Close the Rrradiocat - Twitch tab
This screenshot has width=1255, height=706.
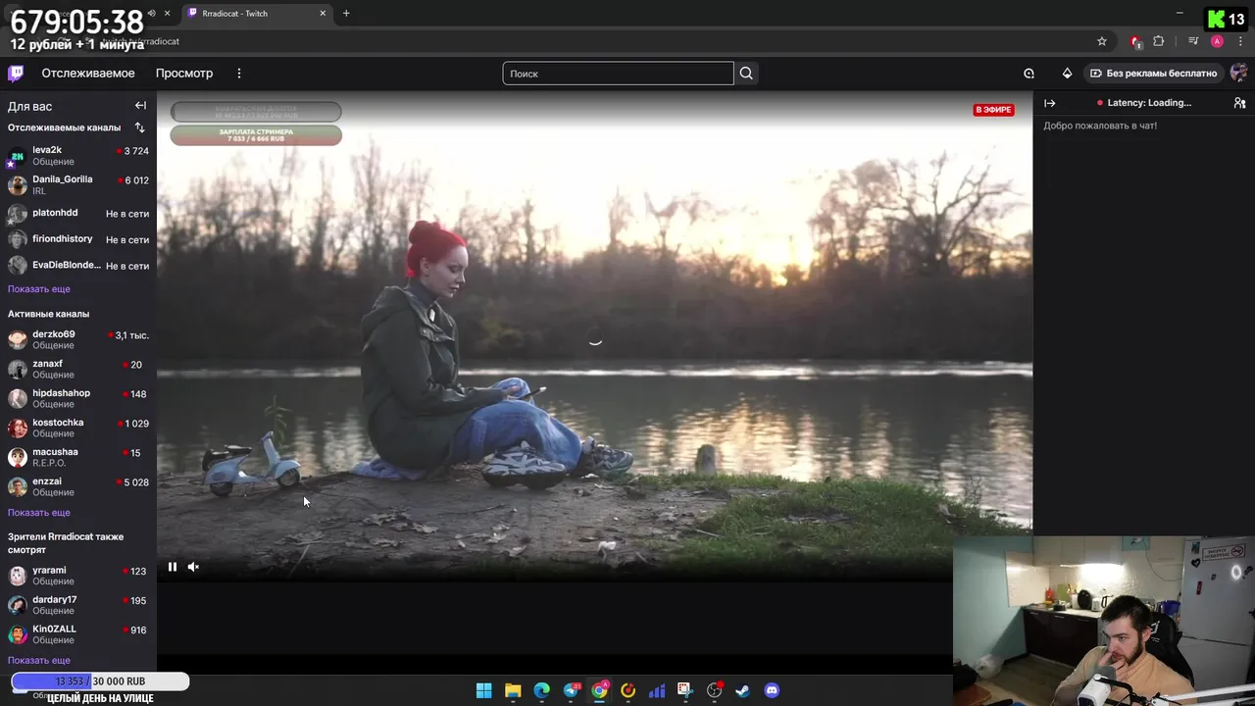point(324,14)
